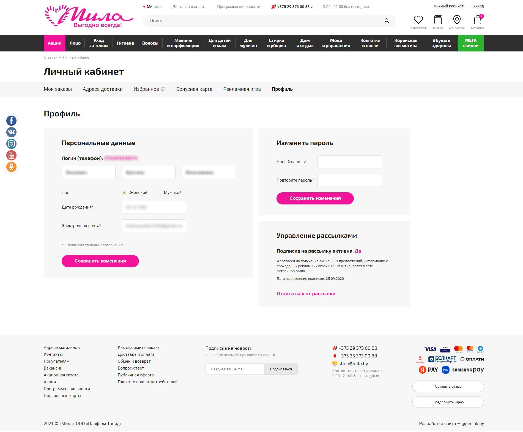This screenshot has height=432, width=523.
Task: Expand the phone number dropdown in header
Action: (293, 7)
